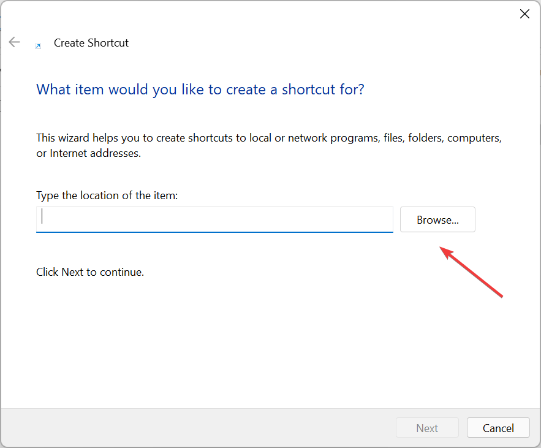Screen dimensions: 541x448
Task: Select the wizard question heading text
Action: pos(199,89)
